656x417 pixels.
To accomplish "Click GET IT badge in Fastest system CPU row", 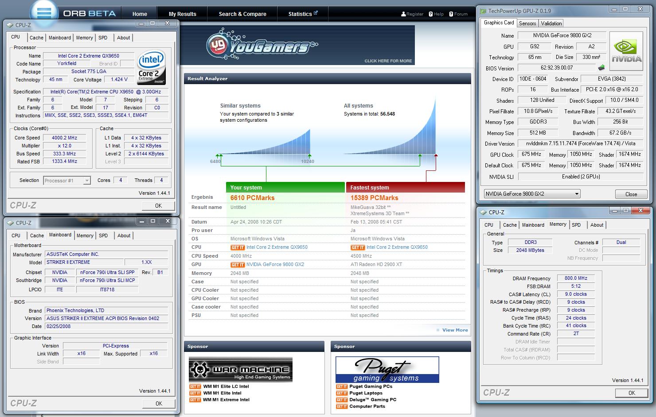I will click(x=358, y=247).
